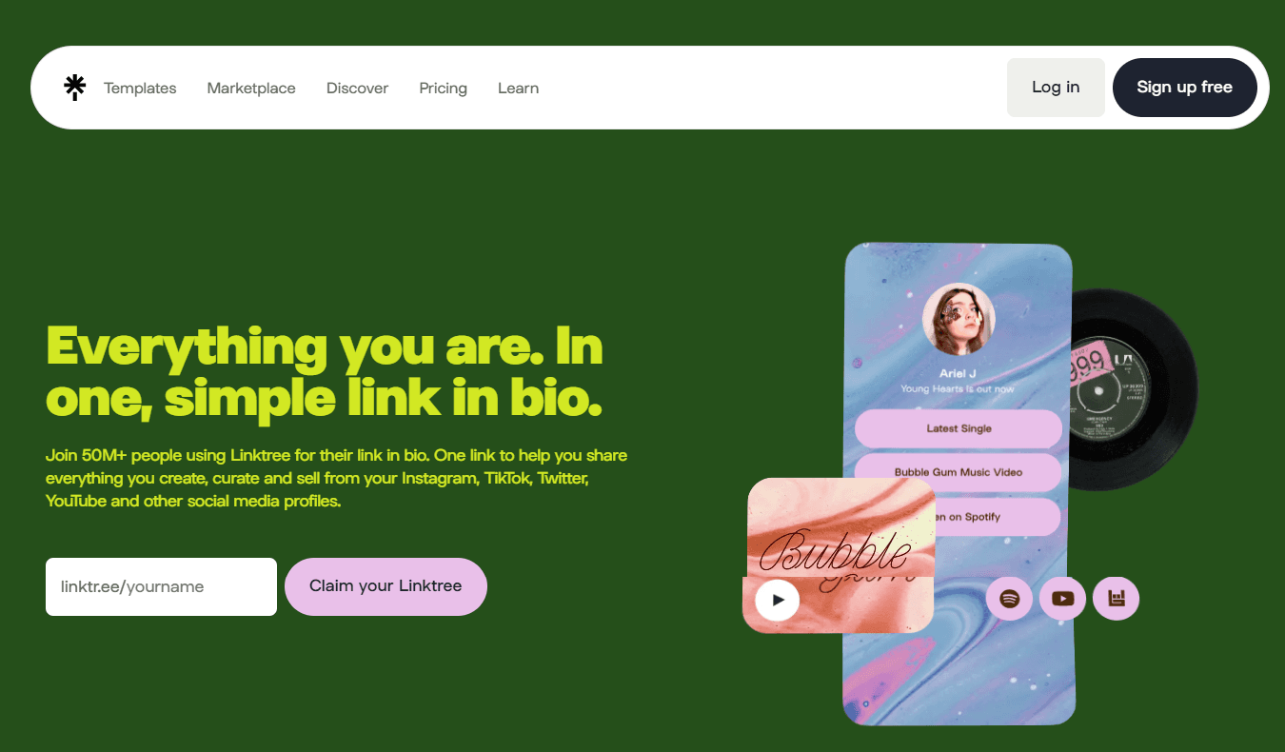Image resolution: width=1285 pixels, height=752 pixels.
Task: Click the Bandcamp icon on phone mockup
Action: (x=1117, y=599)
